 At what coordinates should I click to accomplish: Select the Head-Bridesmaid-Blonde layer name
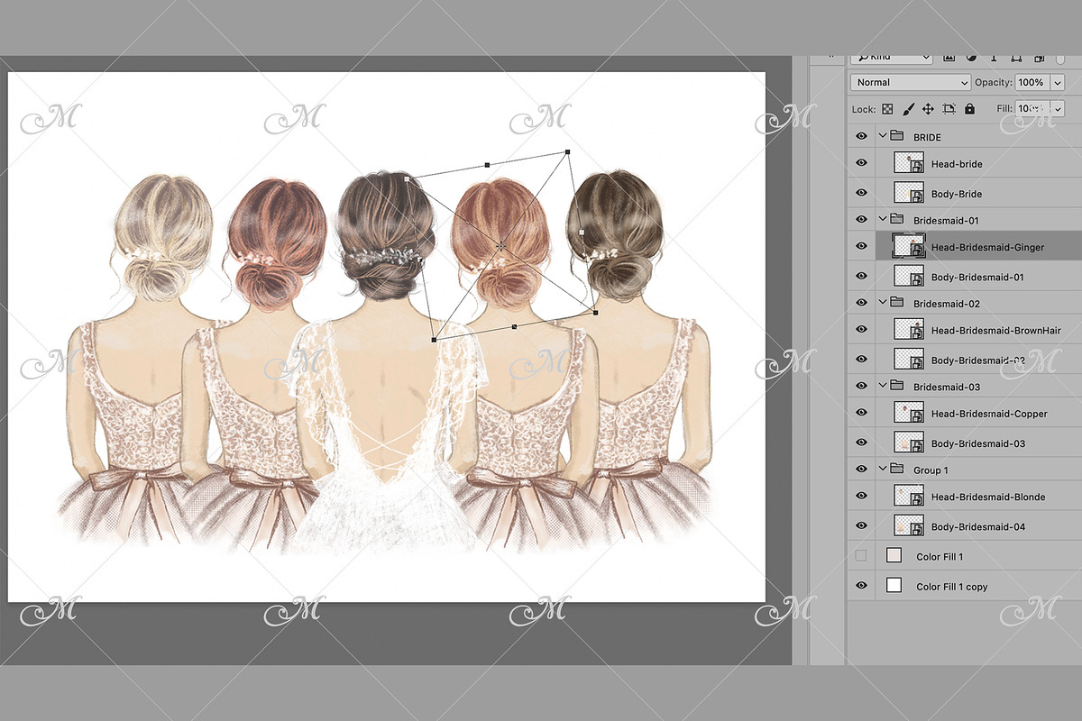[989, 497]
